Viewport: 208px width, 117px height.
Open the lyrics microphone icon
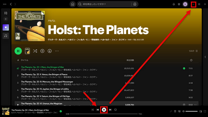click(x=171, y=111)
